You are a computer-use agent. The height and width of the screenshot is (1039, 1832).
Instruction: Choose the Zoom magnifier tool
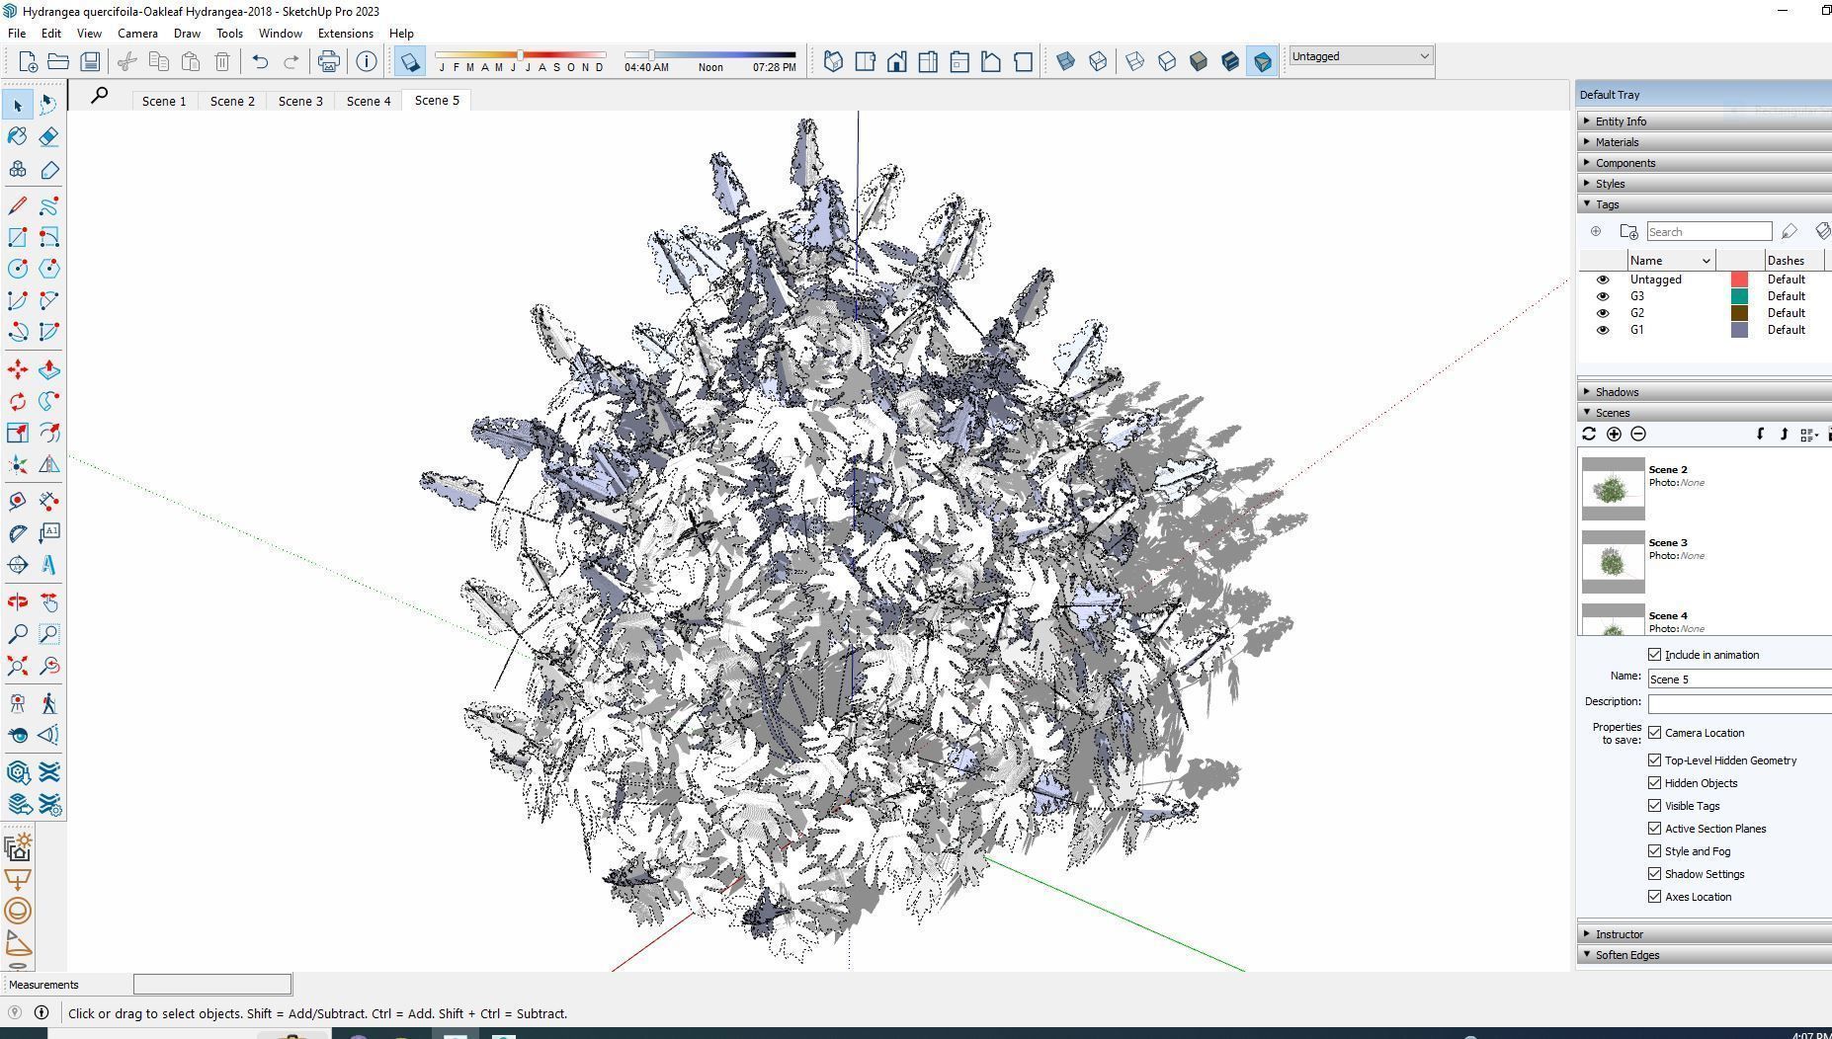coord(18,634)
